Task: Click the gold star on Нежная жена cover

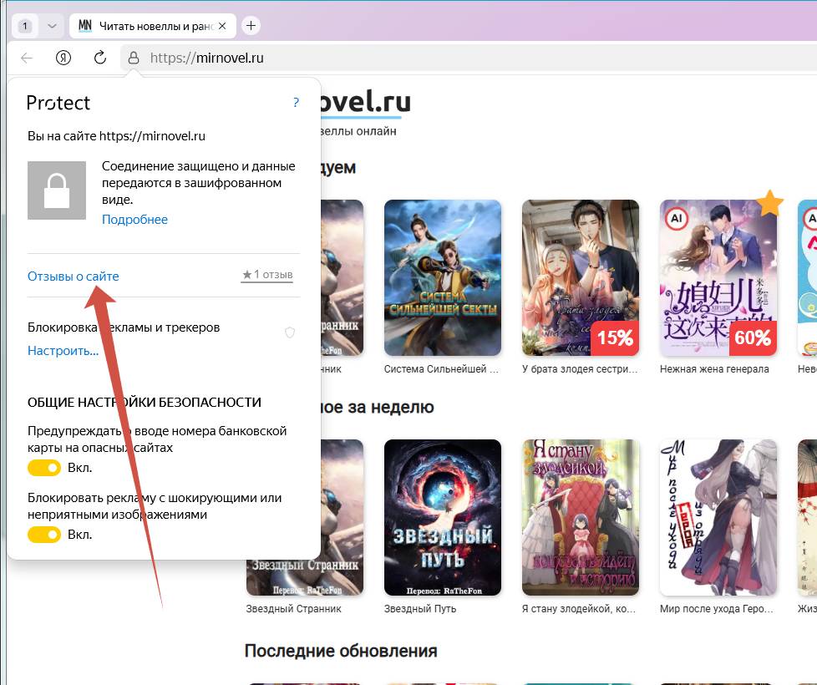Action: coord(770,203)
